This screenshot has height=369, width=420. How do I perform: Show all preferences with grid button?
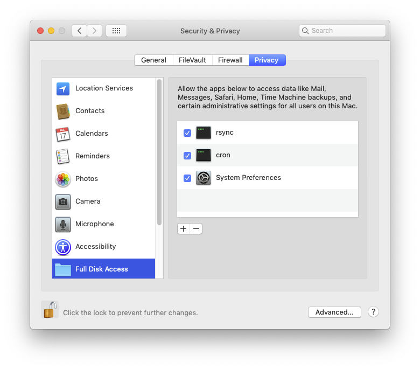(116, 31)
